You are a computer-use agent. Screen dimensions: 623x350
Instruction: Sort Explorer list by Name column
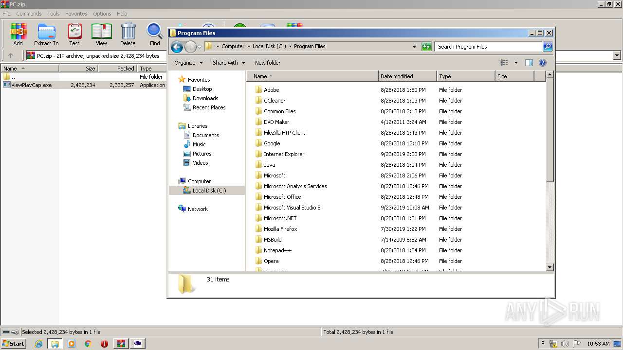312,76
